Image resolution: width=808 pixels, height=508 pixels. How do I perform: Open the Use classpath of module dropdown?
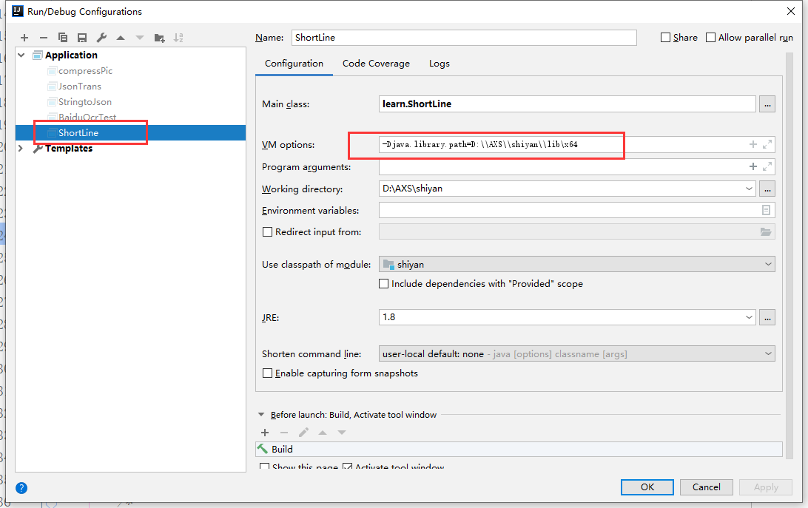pyautogui.click(x=768, y=264)
